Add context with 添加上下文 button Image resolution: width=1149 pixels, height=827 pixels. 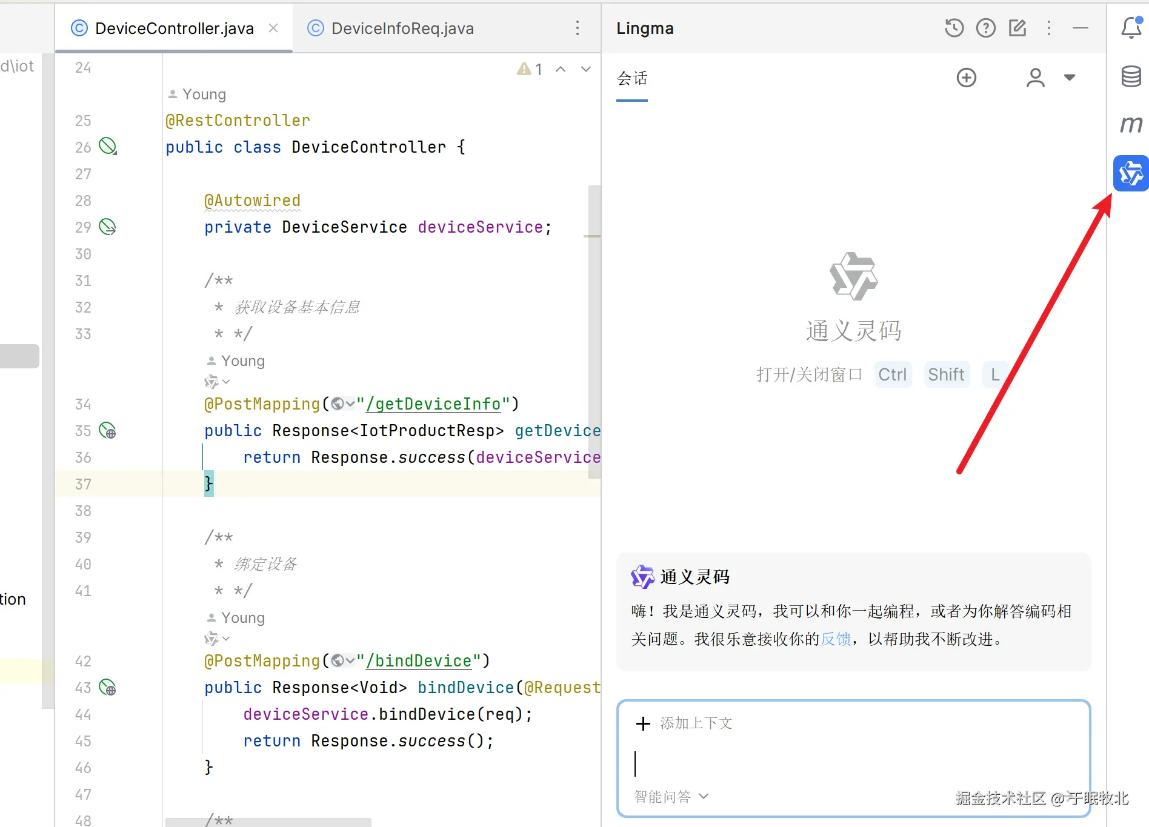685,723
